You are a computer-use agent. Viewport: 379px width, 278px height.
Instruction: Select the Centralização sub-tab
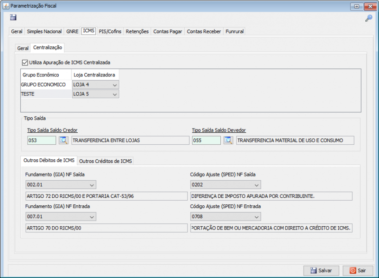coord(47,47)
